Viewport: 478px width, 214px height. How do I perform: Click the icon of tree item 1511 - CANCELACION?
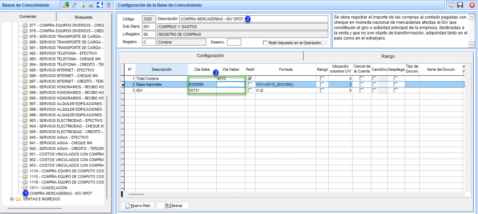pyautogui.click(x=25, y=188)
